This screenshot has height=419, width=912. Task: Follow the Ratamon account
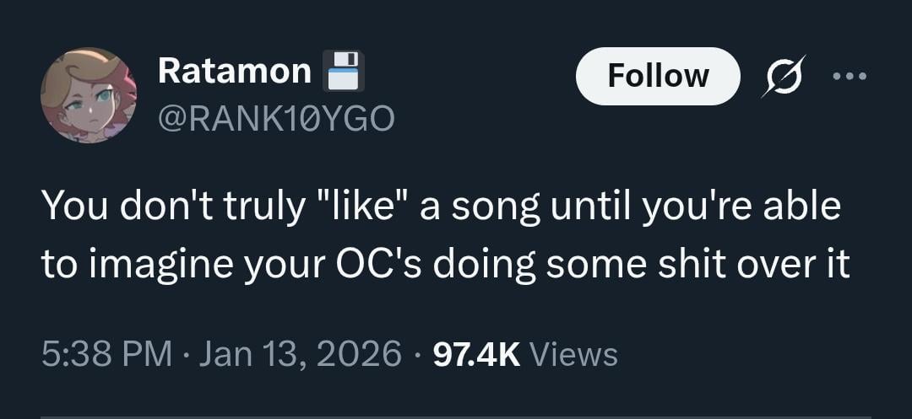(x=658, y=76)
